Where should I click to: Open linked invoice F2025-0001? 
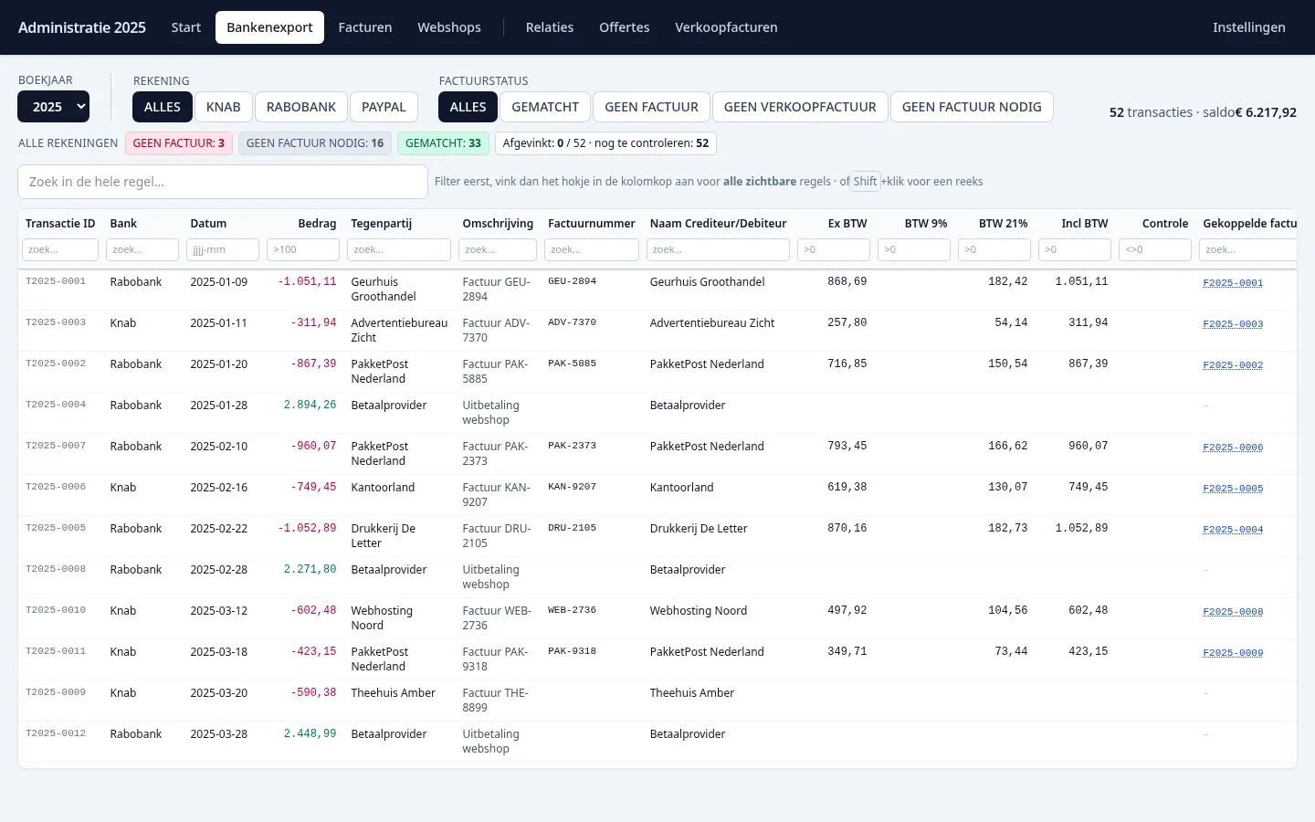coord(1233,283)
